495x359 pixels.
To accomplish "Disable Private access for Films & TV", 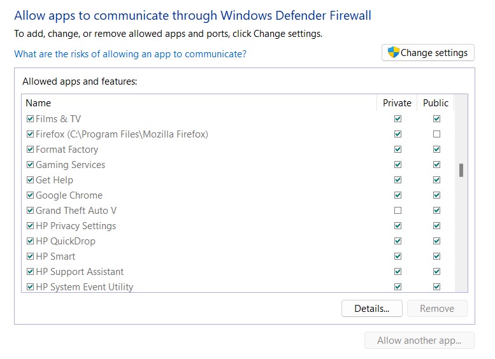I will coord(398,119).
